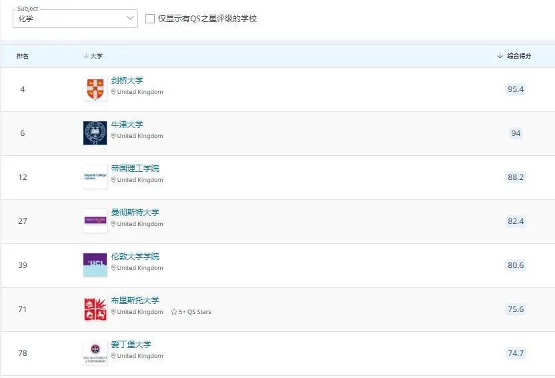
Task: Click United Kingdom under 牛津大学
Action: click(140, 136)
